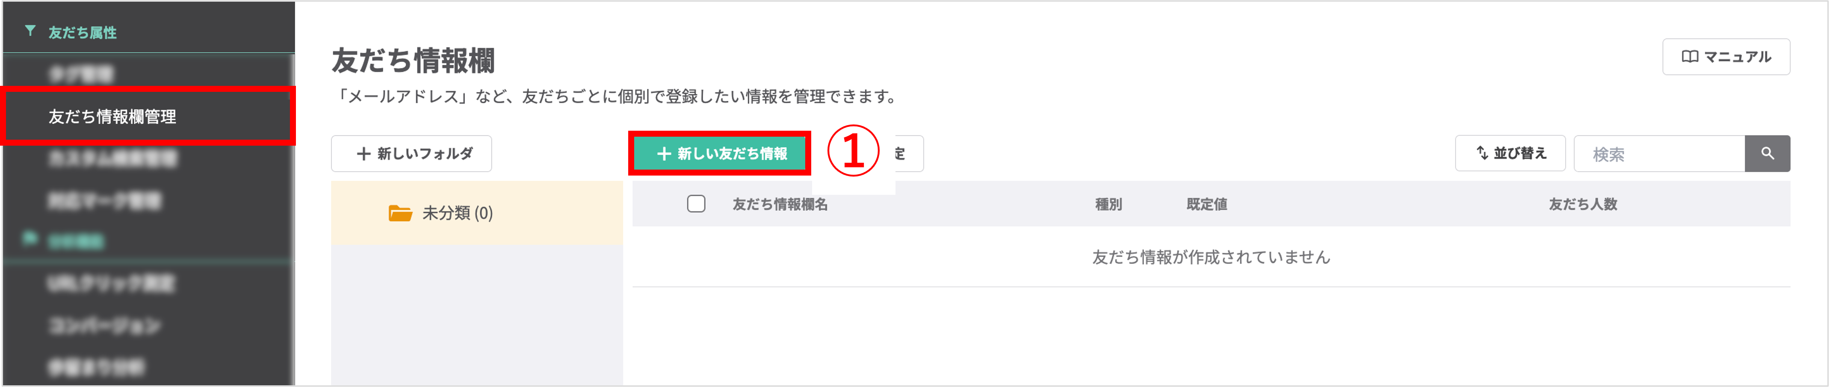Click the filter icon beside 友だち属性

[x=29, y=31]
